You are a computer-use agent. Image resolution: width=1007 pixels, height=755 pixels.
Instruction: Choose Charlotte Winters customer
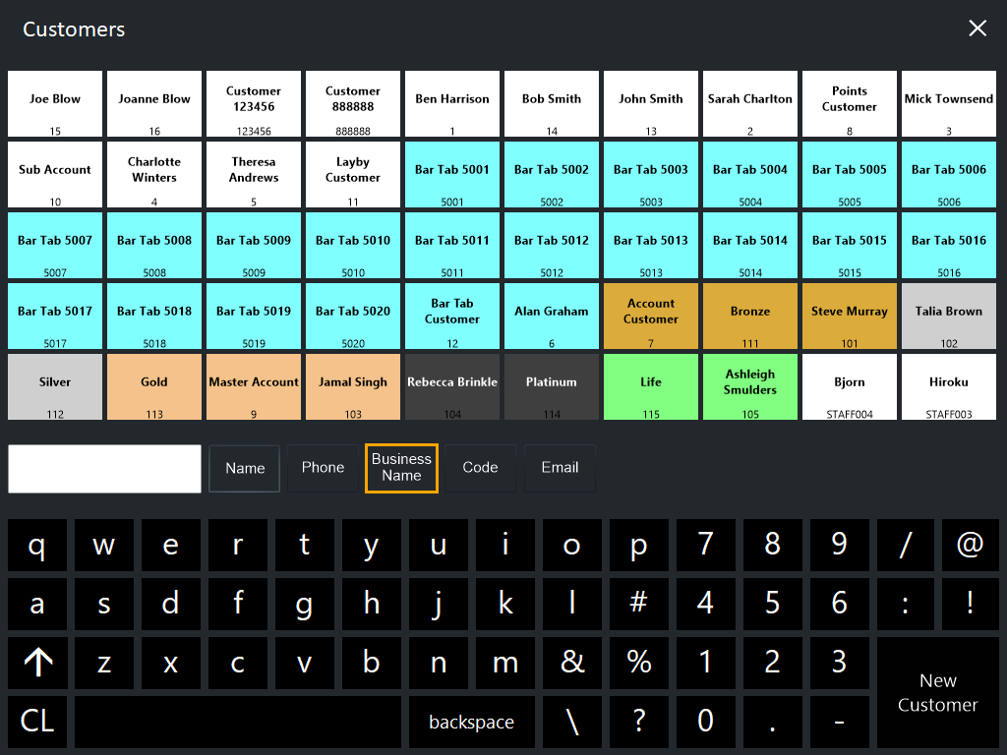(x=154, y=175)
